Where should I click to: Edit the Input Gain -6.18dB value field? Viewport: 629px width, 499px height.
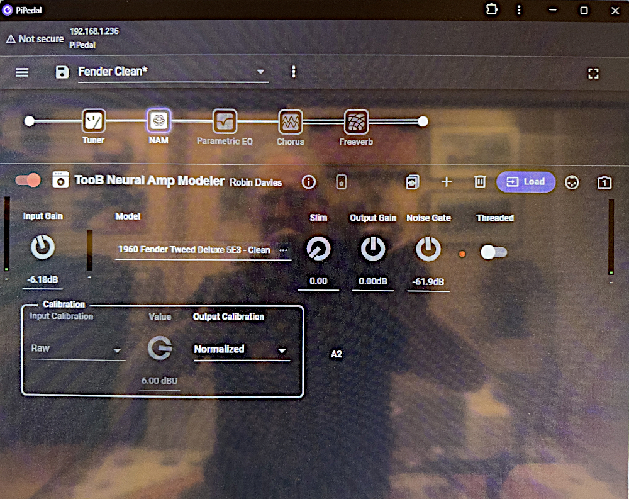43,280
